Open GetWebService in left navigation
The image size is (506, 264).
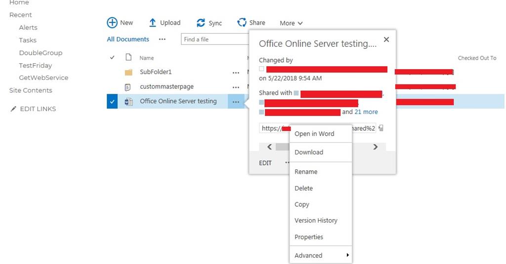(x=43, y=77)
